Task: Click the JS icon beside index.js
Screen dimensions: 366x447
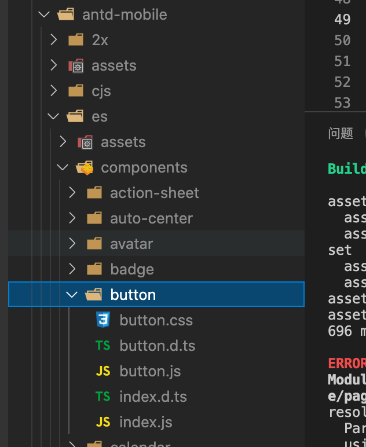Action: click(x=103, y=422)
